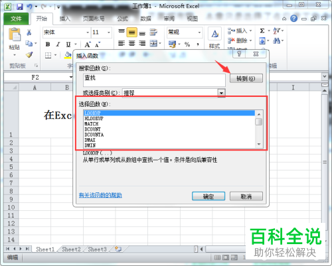Expand the formula bar chevron

325,76
